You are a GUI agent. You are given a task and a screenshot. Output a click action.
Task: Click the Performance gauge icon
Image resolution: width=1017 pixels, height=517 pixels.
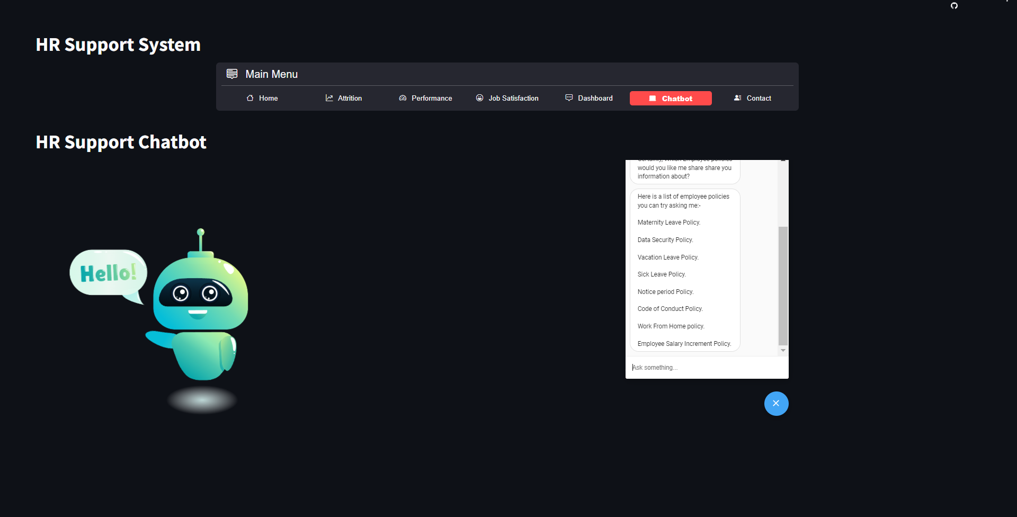(403, 98)
